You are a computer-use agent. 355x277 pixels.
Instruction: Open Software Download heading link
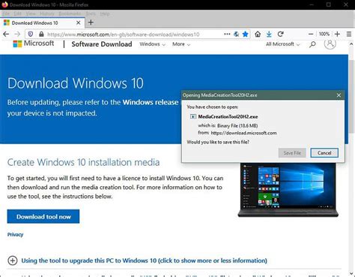tap(102, 44)
